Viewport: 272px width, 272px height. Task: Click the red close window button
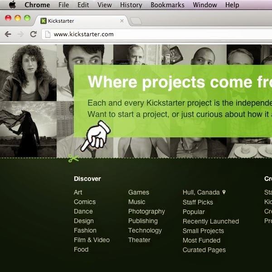point(8,18)
